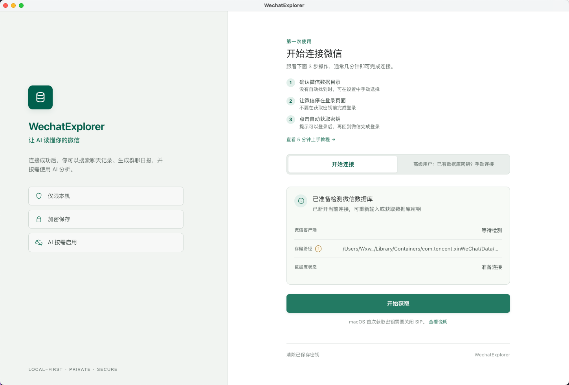Click the green 开始获取 button
Image resolution: width=569 pixels, height=385 pixels.
click(398, 303)
